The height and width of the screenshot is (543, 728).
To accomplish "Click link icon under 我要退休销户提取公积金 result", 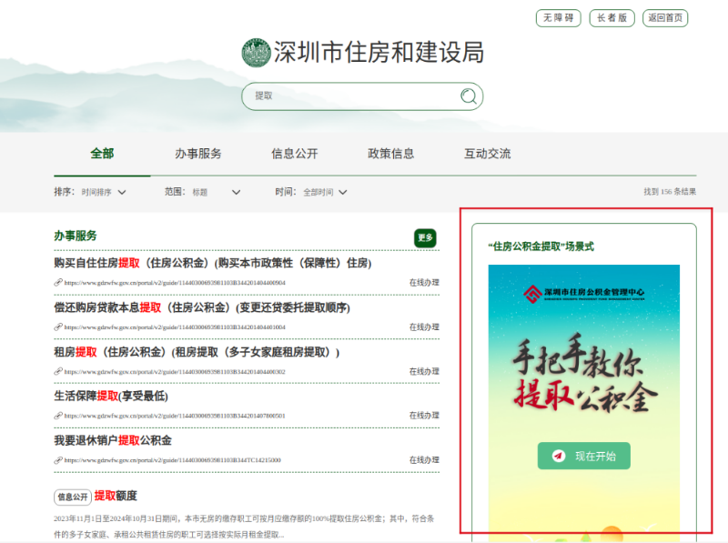I will (x=58, y=460).
